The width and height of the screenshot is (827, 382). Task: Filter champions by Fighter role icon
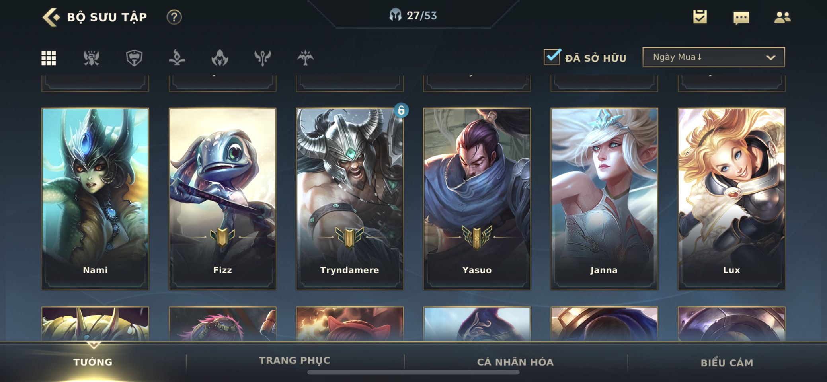click(92, 58)
